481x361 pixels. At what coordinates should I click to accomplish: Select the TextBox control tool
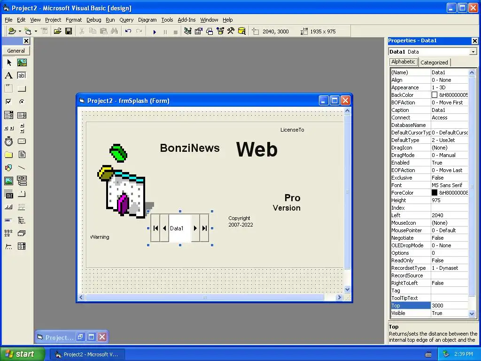[x=22, y=76]
